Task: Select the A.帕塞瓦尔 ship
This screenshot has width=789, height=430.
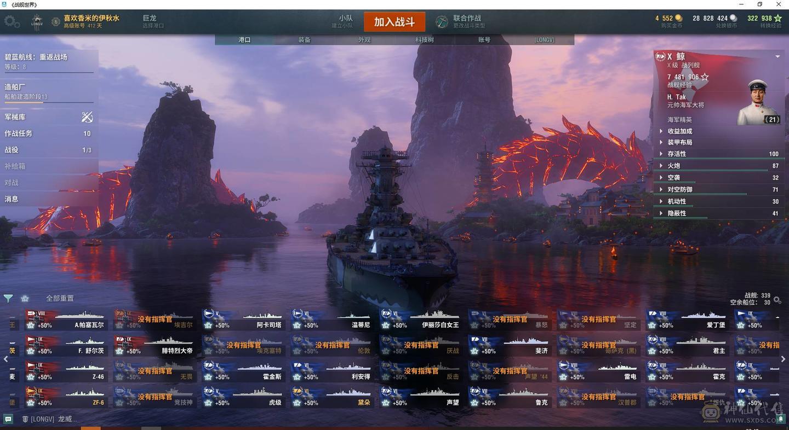Action: click(65, 319)
